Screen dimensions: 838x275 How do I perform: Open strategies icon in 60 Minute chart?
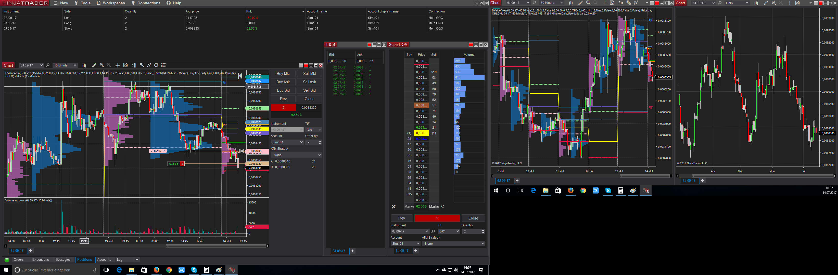pyautogui.click(x=636, y=3)
